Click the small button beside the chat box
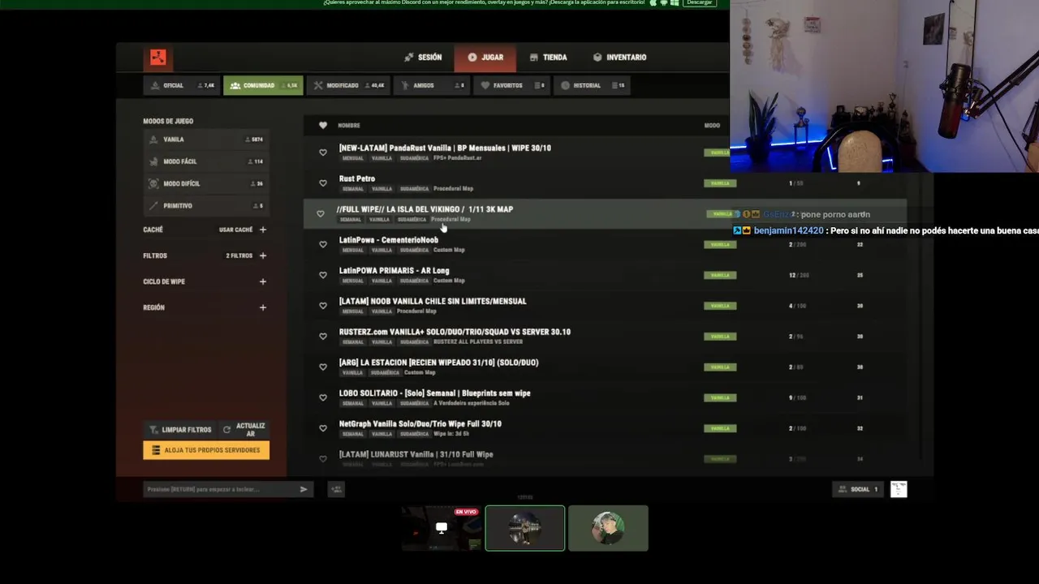 pyautogui.click(x=336, y=489)
